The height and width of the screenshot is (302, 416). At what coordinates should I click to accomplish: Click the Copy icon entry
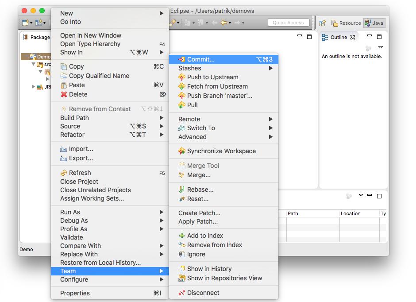[64, 66]
